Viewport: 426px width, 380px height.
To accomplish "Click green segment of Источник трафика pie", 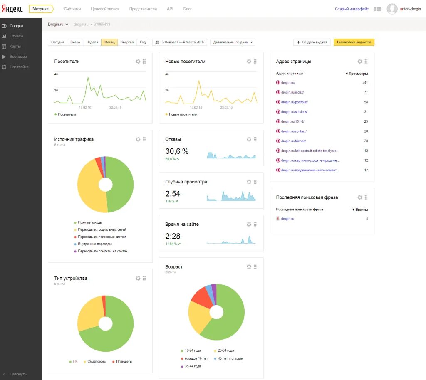I will tap(122, 185).
